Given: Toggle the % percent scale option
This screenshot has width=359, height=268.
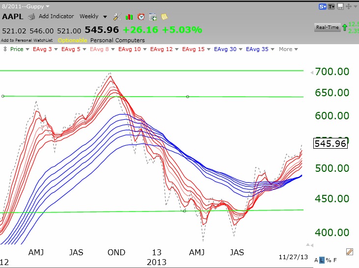Looking at the screenshot, I should [x=329, y=260].
